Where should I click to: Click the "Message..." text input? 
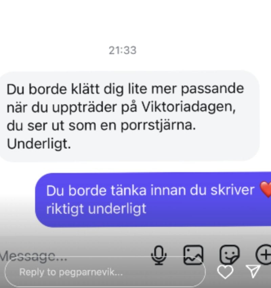(34, 256)
